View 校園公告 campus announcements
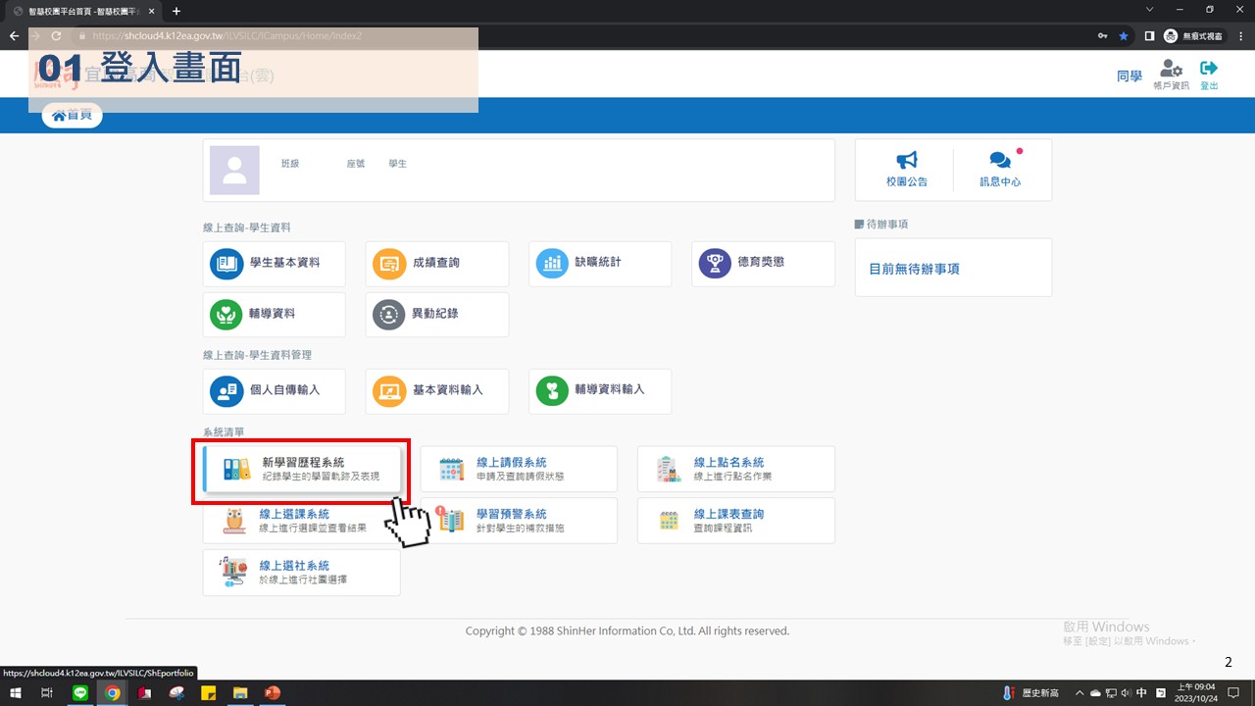Screen dimensions: 1255x706 pos(906,170)
